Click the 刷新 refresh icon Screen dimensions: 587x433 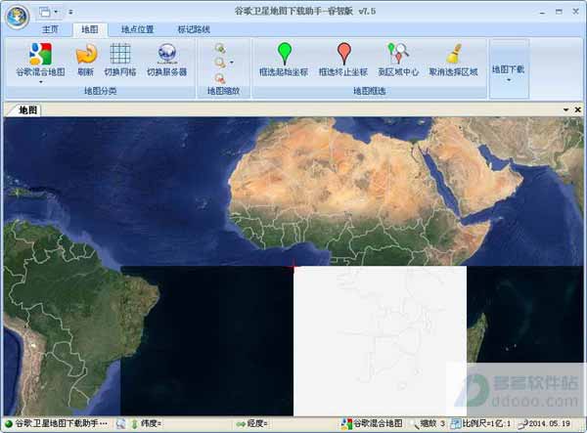(86, 54)
